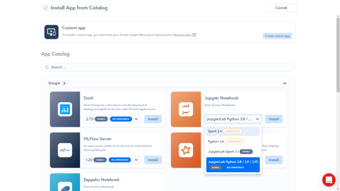Click the MLFlow Server RECOMMENDED badge
Image resolution: width=340 pixels, height=191 pixels.
[x=120, y=160]
